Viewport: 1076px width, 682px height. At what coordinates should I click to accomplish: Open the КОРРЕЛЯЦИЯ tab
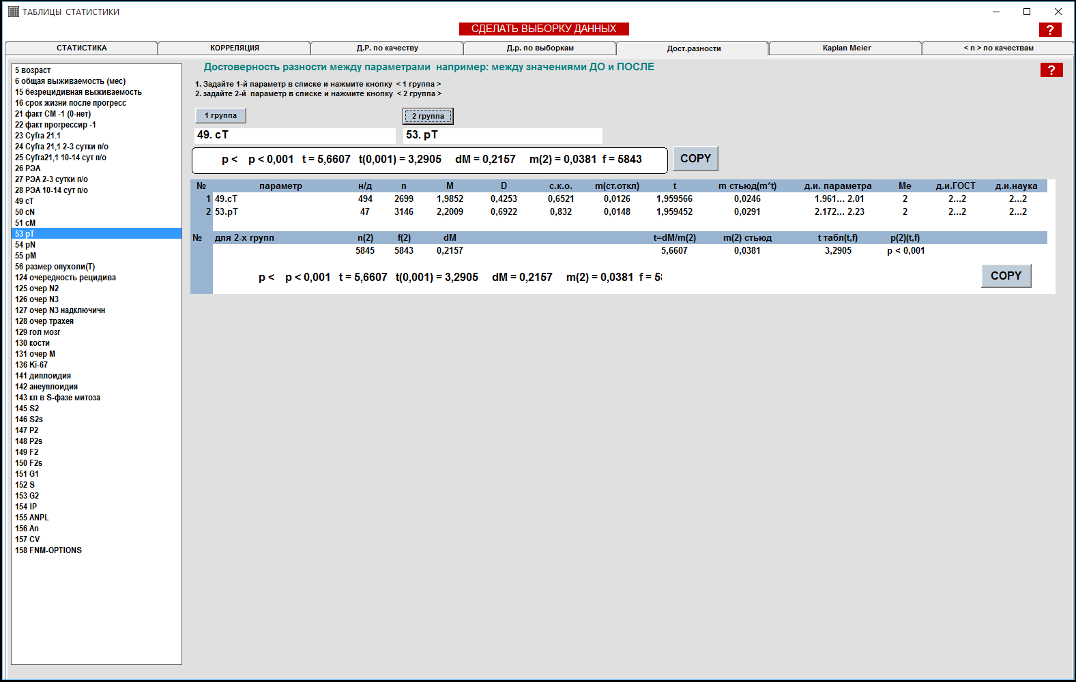234,48
